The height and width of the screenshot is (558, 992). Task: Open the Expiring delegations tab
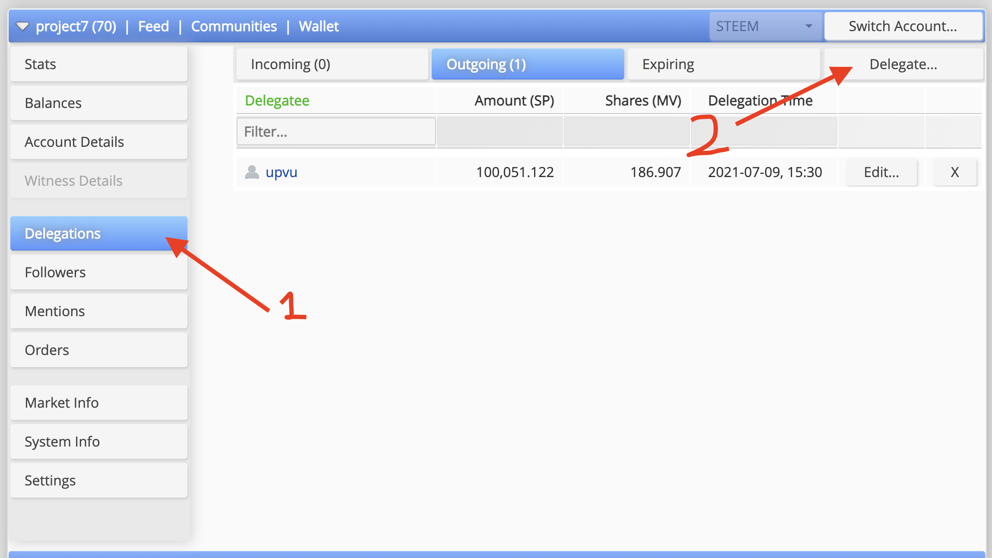click(723, 64)
